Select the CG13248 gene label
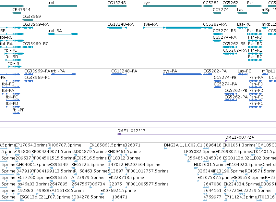The image size is (276, 202). click(116, 3)
